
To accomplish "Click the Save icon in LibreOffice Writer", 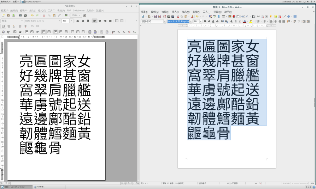I will (155, 17).
